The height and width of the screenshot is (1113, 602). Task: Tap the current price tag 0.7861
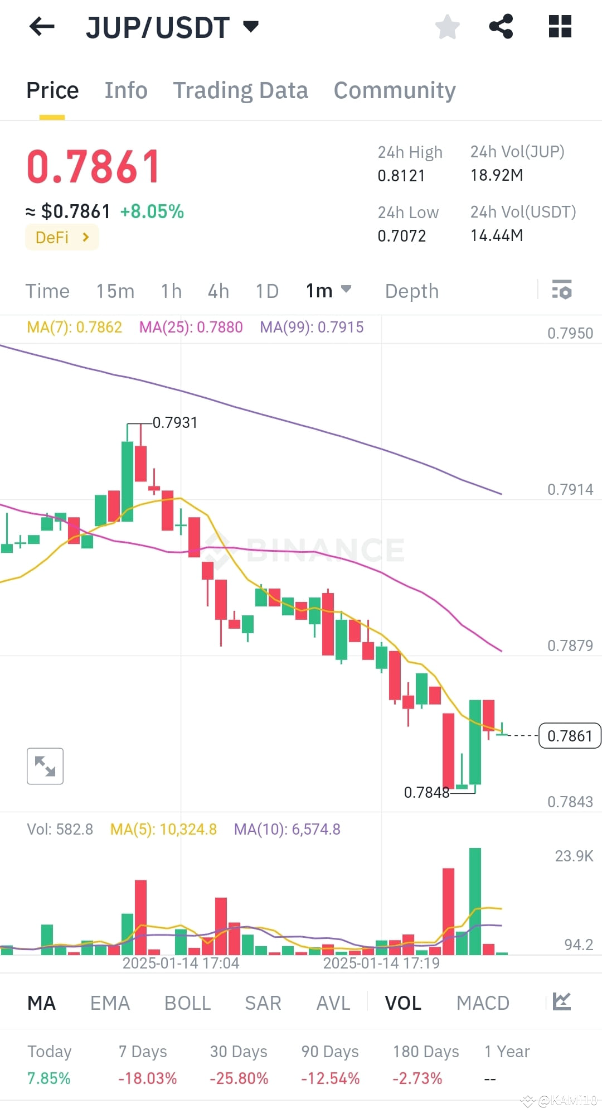(x=569, y=735)
